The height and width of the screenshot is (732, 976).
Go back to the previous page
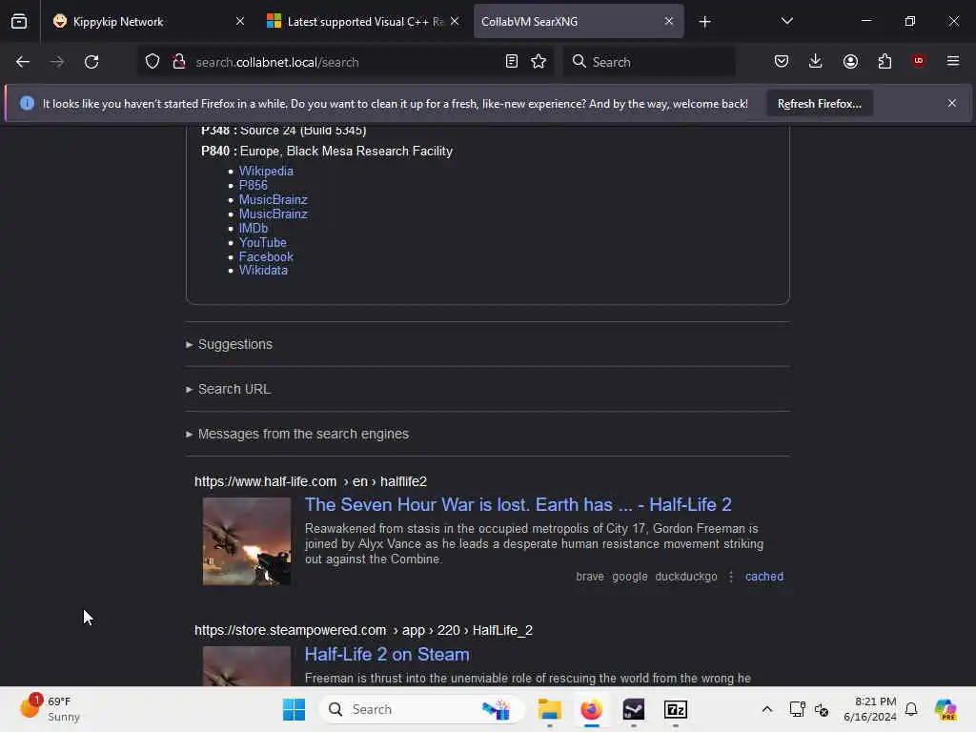[23, 62]
